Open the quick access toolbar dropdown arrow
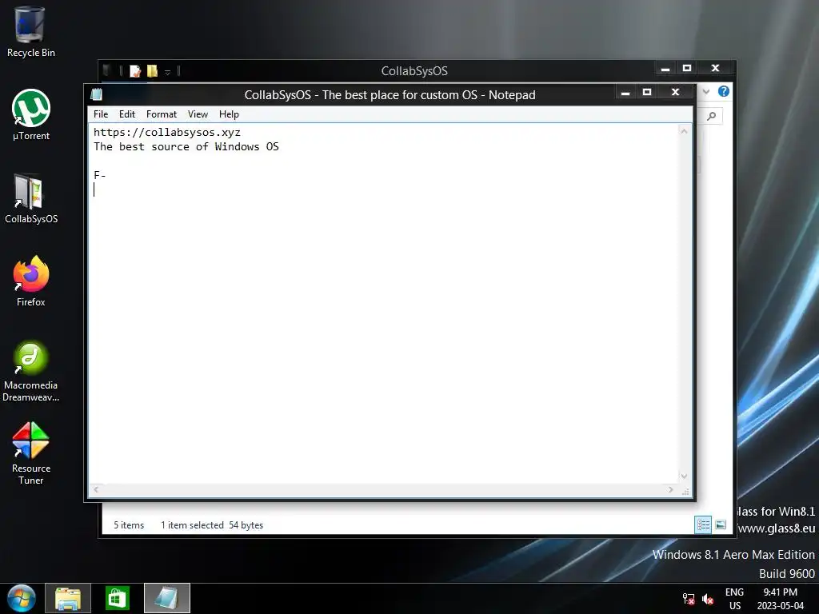The image size is (819, 614). 168,72
